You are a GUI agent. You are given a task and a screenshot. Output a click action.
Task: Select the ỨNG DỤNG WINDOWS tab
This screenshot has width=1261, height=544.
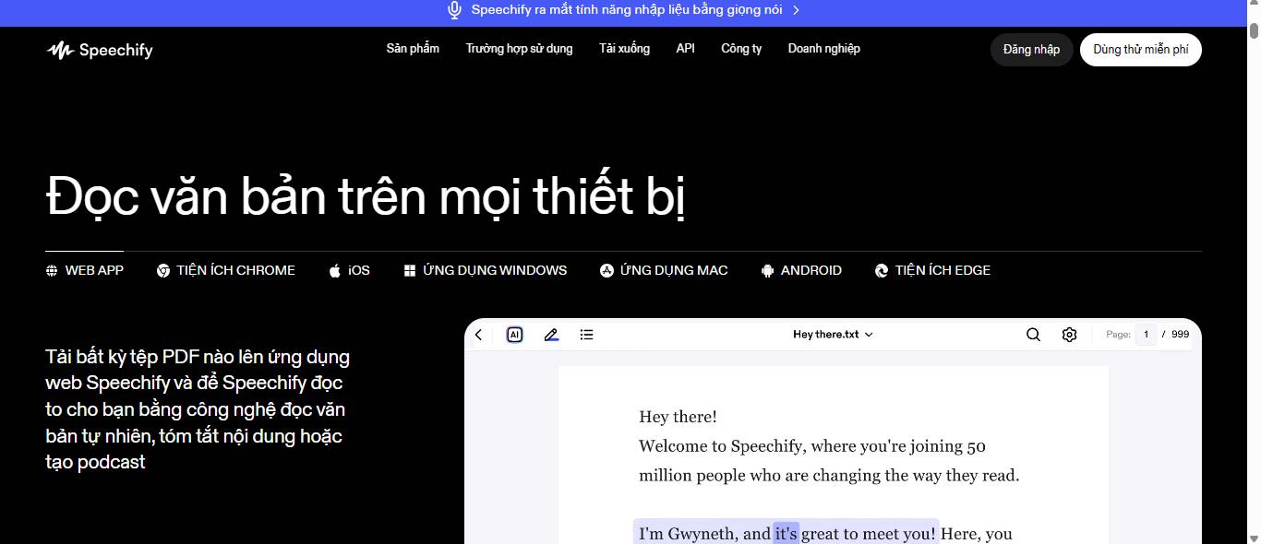[486, 270]
